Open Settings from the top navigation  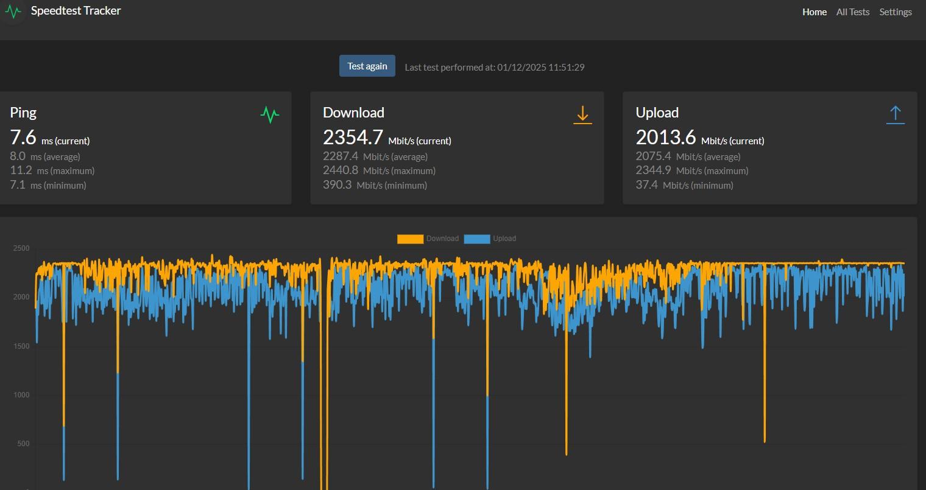click(x=895, y=12)
